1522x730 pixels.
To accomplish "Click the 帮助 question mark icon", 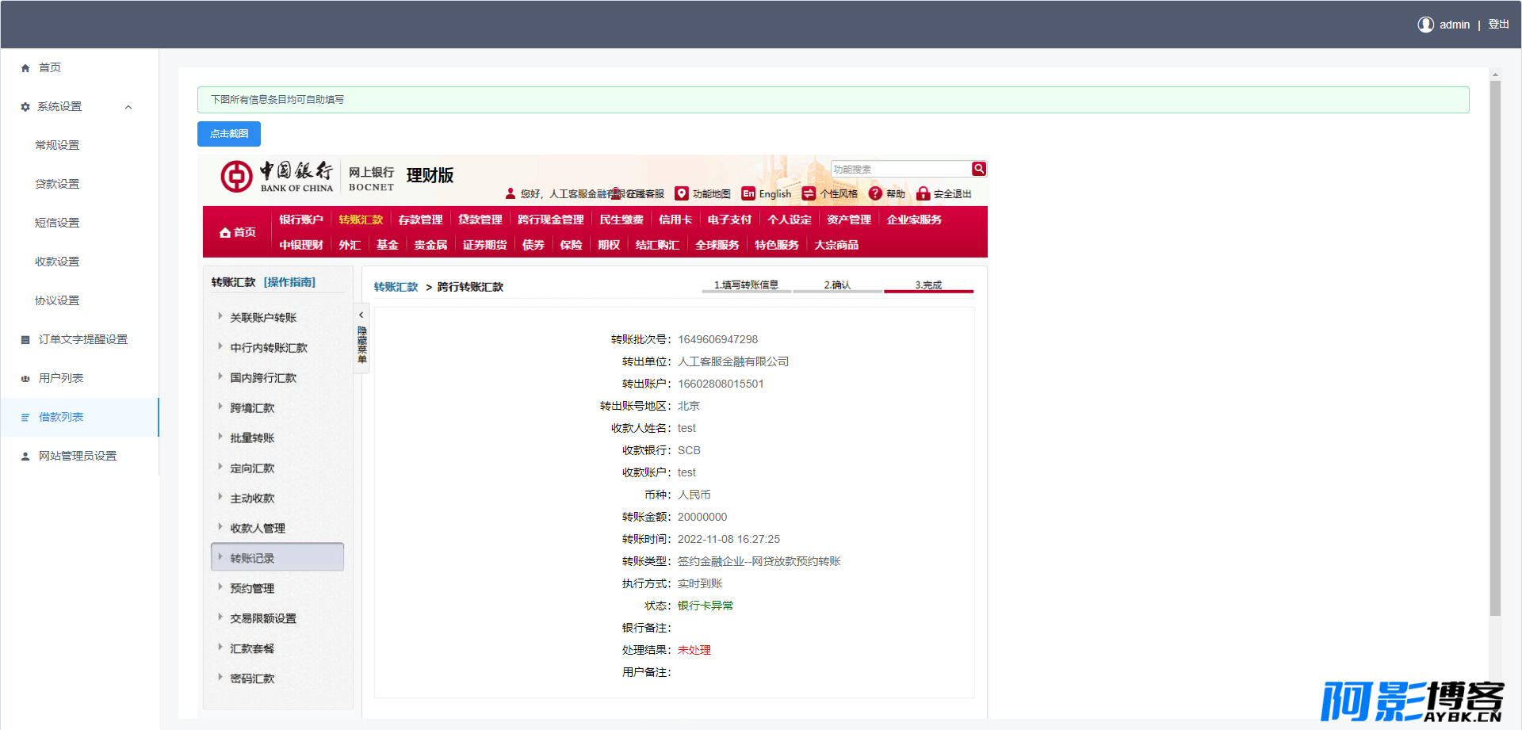I will click(x=875, y=193).
